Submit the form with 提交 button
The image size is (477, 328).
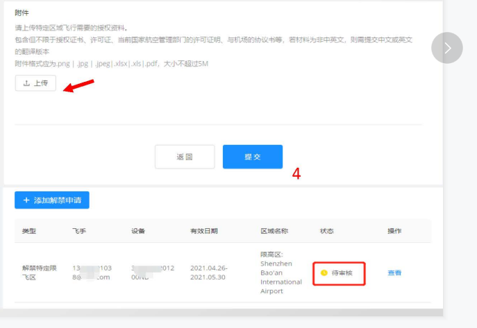[253, 157]
